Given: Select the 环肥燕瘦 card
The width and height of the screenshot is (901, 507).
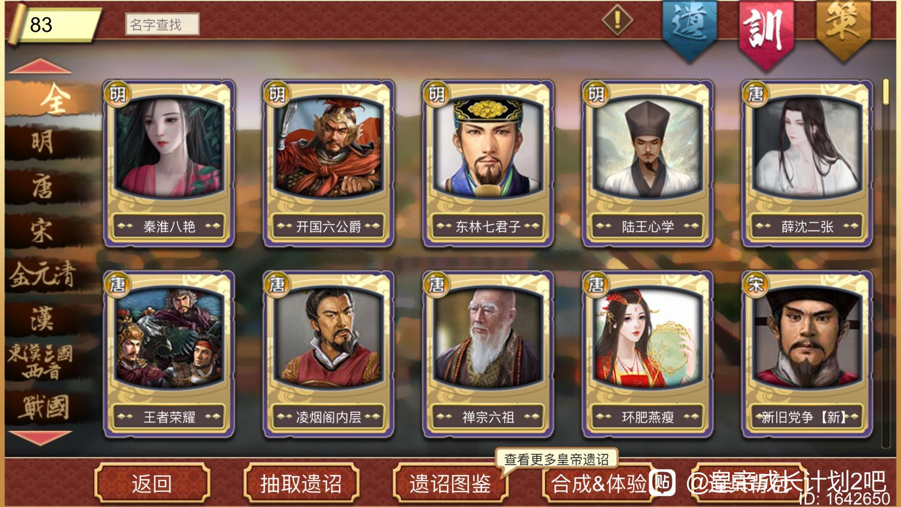Looking at the screenshot, I should tap(647, 354).
